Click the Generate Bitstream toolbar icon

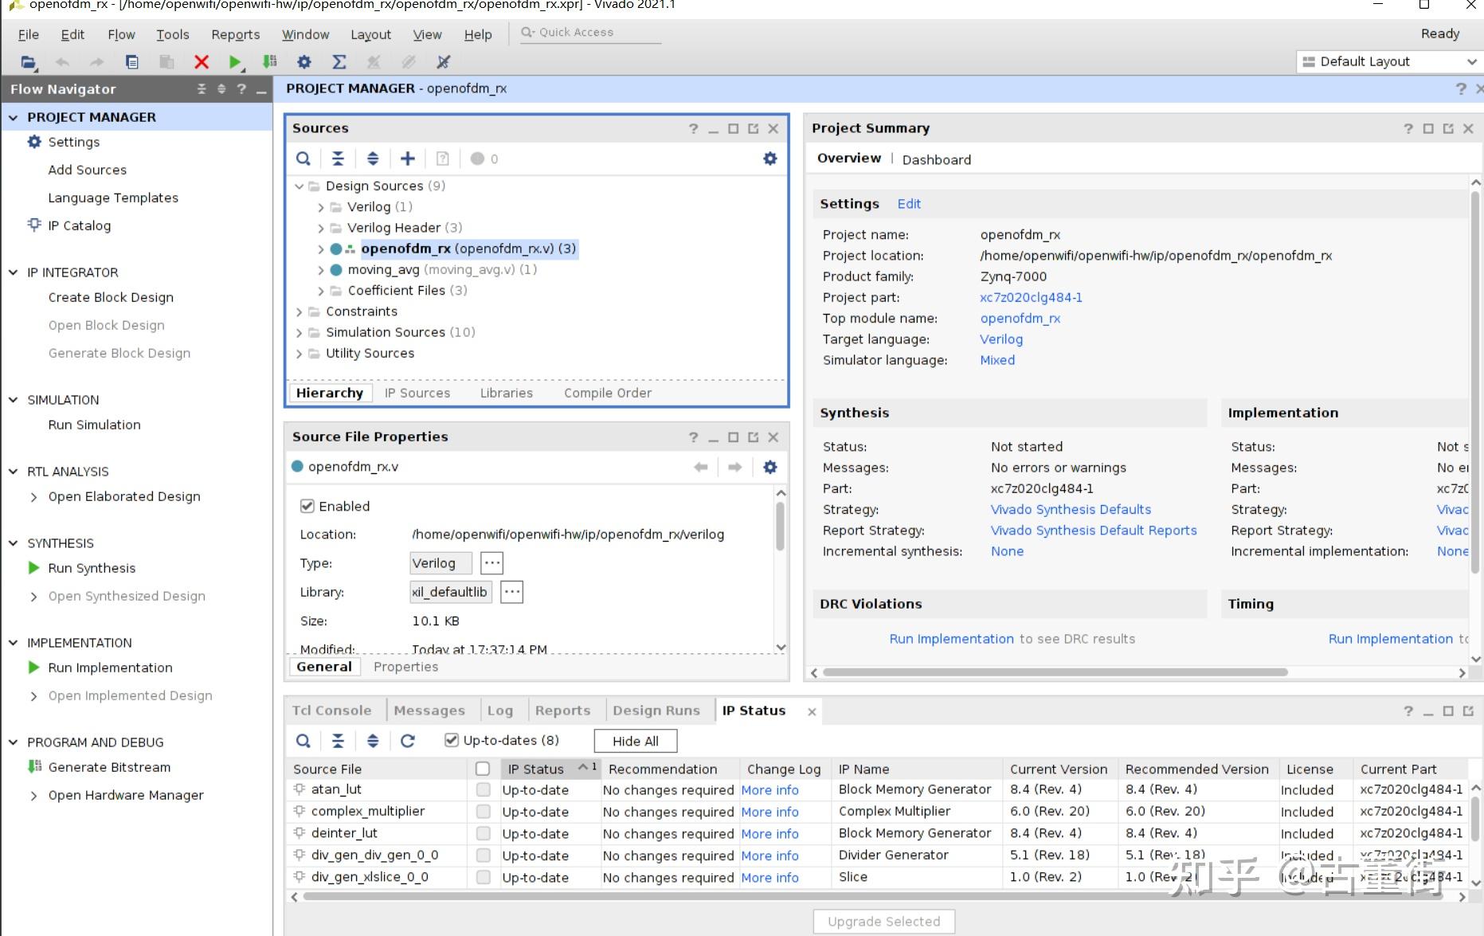[270, 61]
